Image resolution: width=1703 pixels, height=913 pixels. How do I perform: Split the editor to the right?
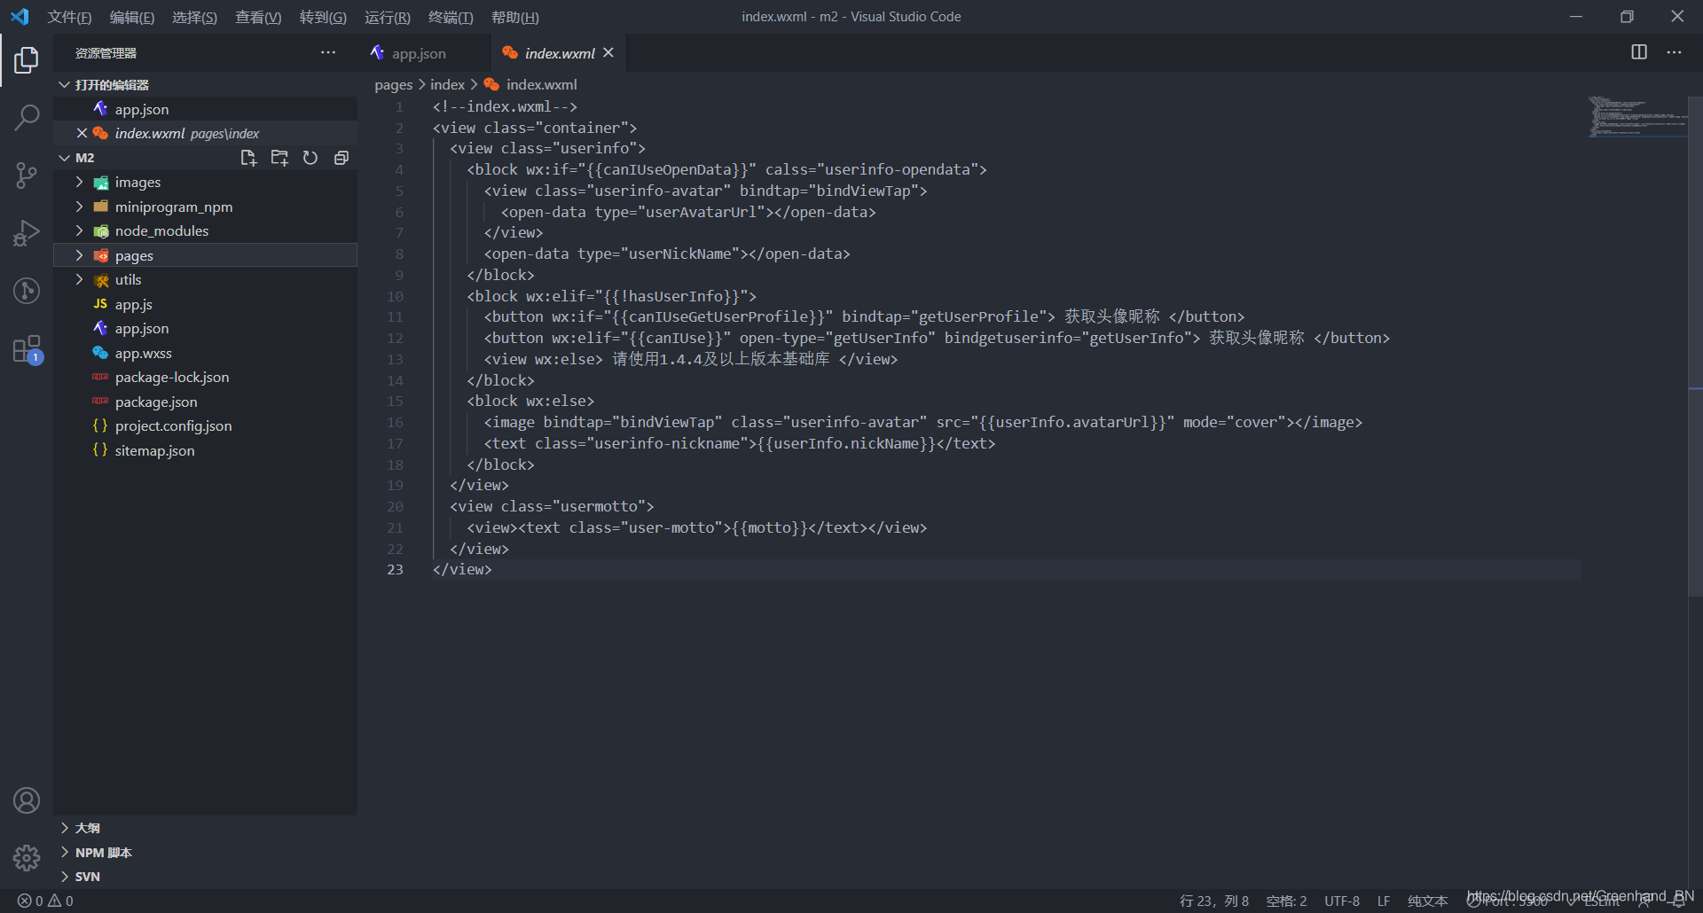[1639, 52]
